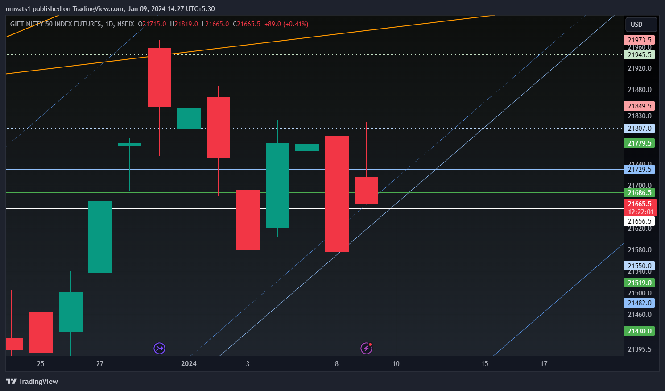This screenshot has height=391, width=665.
Task: Click the 21395.5 price axis value
Action: point(640,349)
